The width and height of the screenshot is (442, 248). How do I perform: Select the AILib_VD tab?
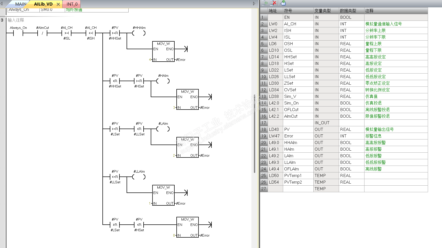(x=43, y=4)
